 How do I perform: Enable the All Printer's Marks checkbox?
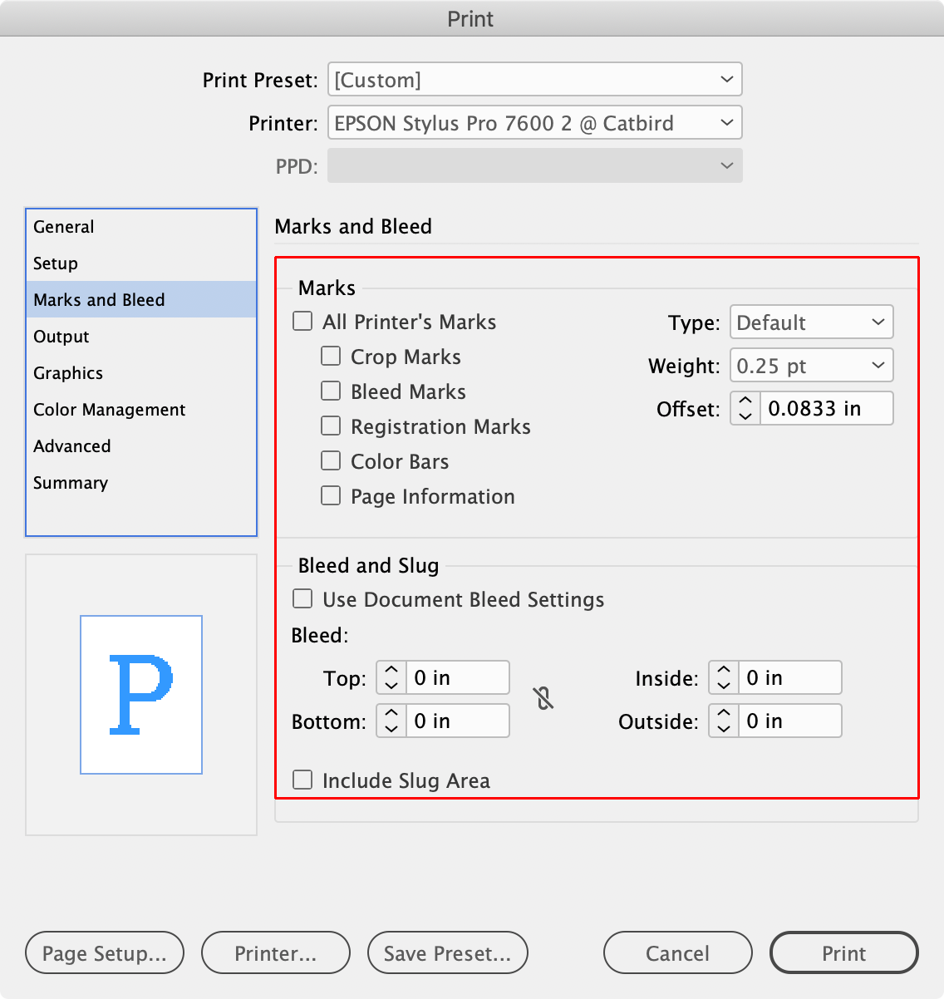[x=302, y=321]
